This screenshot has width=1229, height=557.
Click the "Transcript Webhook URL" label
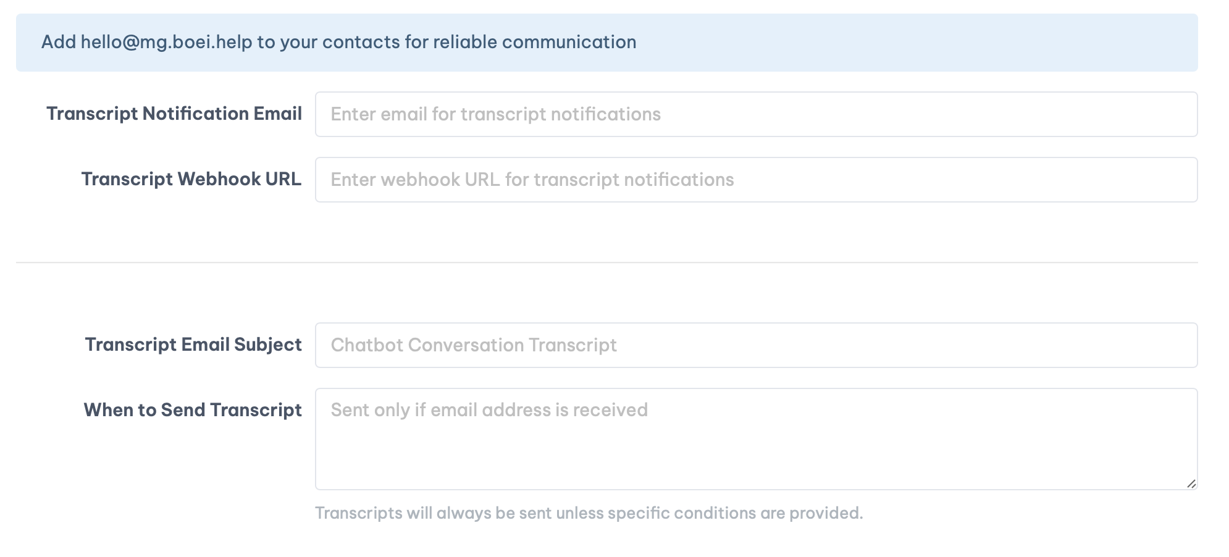tap(191, 179)
